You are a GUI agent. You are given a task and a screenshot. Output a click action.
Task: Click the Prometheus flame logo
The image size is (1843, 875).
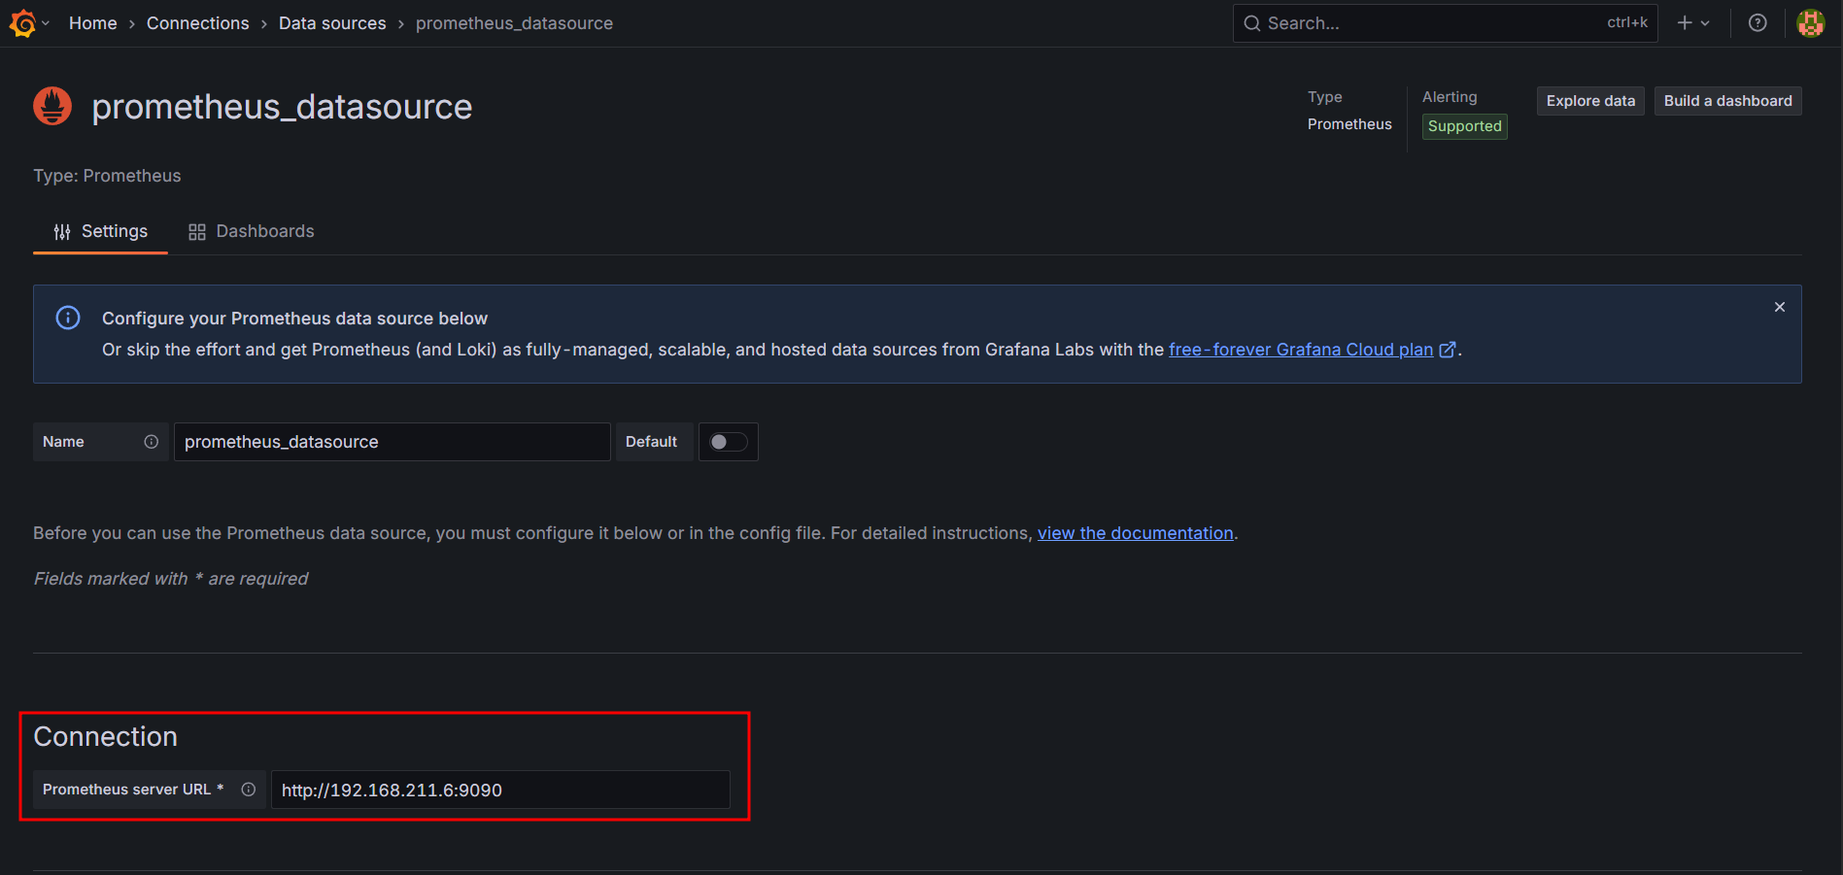pyautogui.click(x=52, y=106)
